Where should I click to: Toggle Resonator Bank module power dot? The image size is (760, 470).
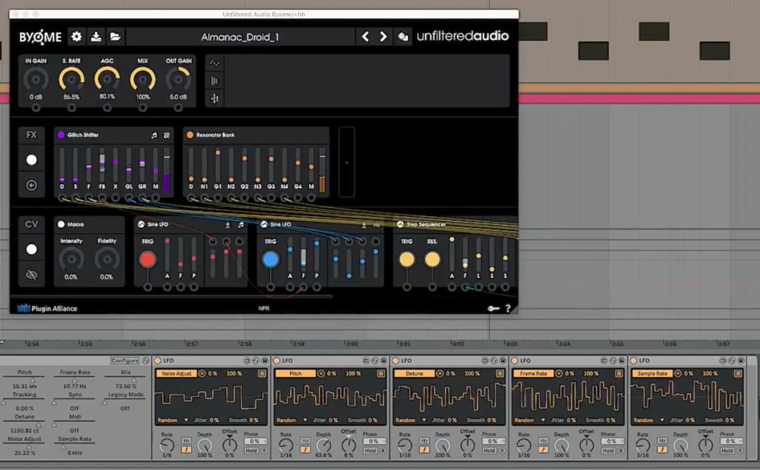point(190,135)
